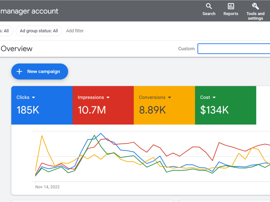Viewport: 270px width, 202px height.
Task: Click the manager account title
Action: pyautogui.click(x=29, y=11)
